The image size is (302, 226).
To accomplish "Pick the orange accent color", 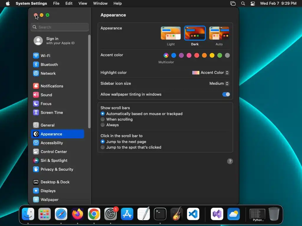I will (x=204, y=55).
